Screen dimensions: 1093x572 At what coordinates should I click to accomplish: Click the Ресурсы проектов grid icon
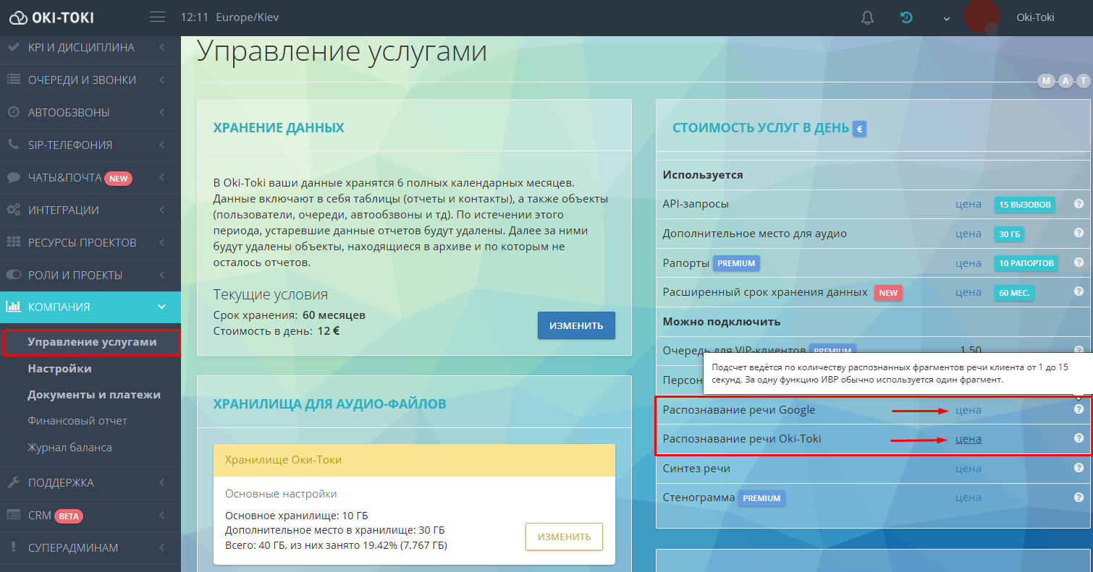click(x=13, y=242)
